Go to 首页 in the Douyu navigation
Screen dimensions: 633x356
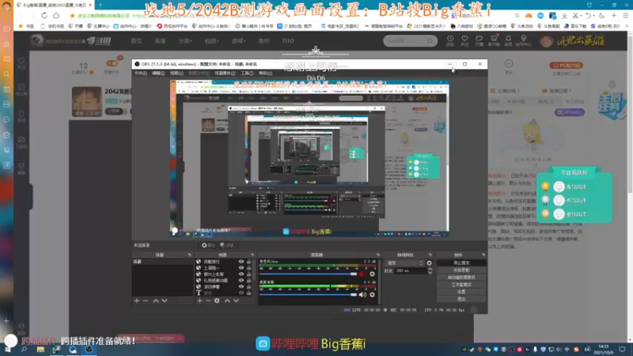pos(136,41)
